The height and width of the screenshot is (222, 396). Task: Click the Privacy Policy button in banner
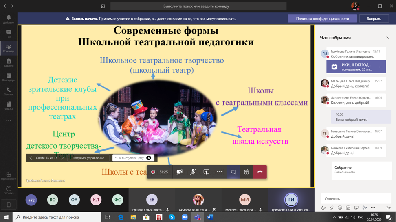tap(322, 19)
